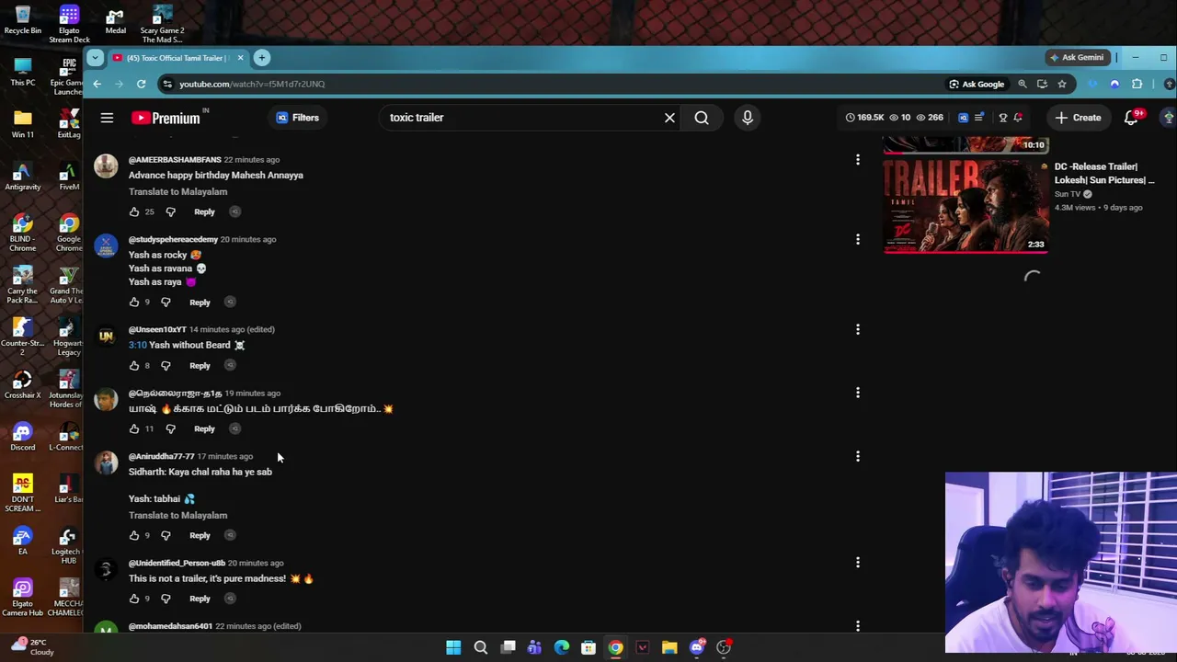Open YouTube notifications bell

pos(1131,118)
